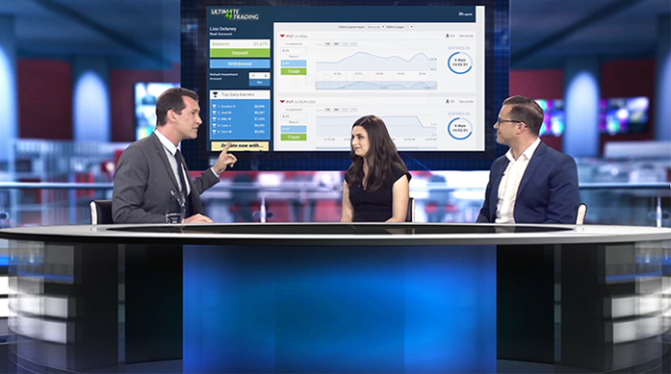Click the Ultimate4Trading logo
This screenshot has width=671, height=374.
(235, 14)
